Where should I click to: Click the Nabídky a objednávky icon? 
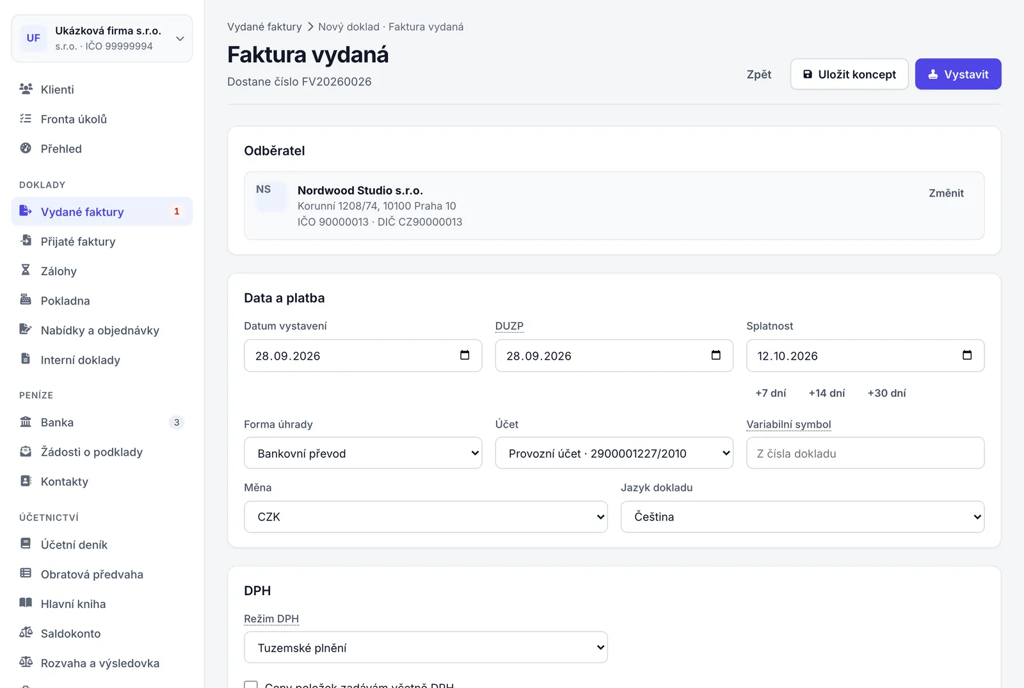[26, 329]
